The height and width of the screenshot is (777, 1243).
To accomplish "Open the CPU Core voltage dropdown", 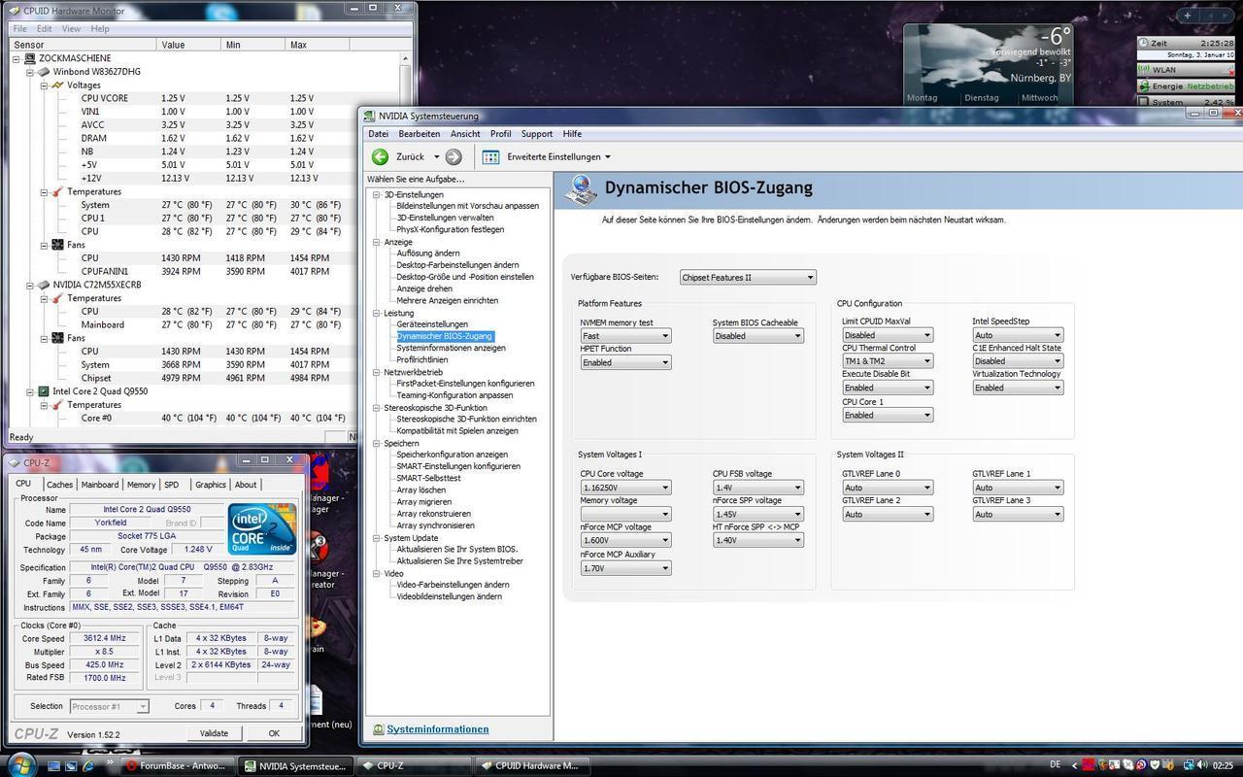I will tap(625, 488).
